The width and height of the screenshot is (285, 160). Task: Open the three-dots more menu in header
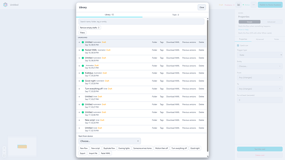point(254,5)
